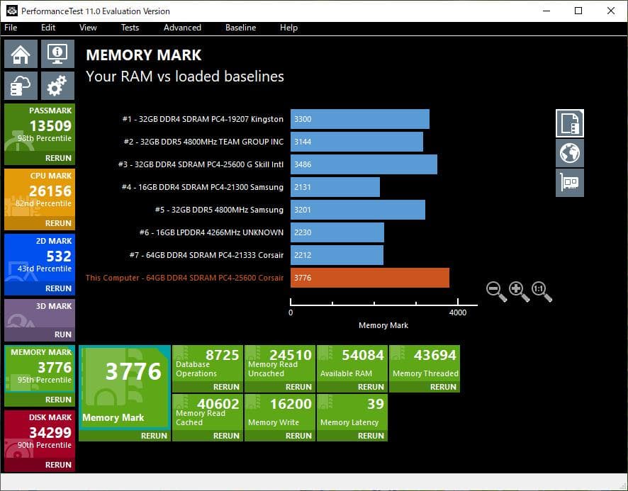628x491 pixels.
Task: Click the Home icon in sidebar
Action: [21, 54]
